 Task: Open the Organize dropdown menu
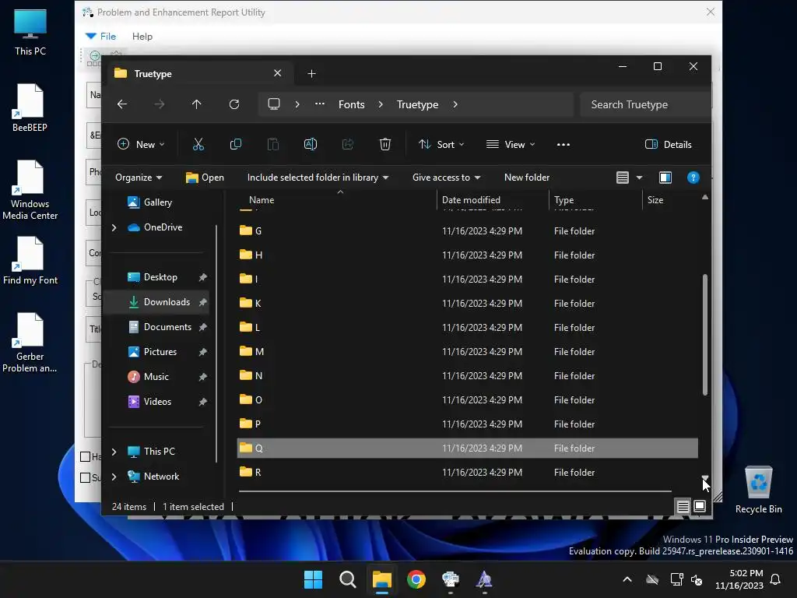pyautogui.click(x=139, y=178)
